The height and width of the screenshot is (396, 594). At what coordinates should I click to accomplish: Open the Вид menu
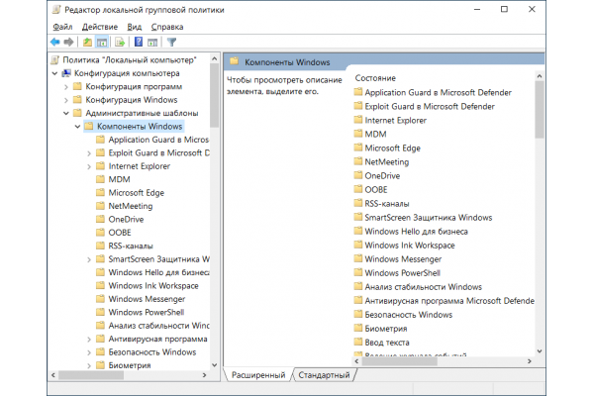pos(134,27)
